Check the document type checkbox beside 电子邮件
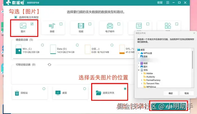This screenshot has height=114, width=197. click(148, 24)
